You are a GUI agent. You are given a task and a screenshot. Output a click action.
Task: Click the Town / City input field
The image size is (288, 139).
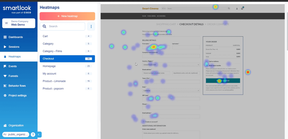(x=171, y=82)
